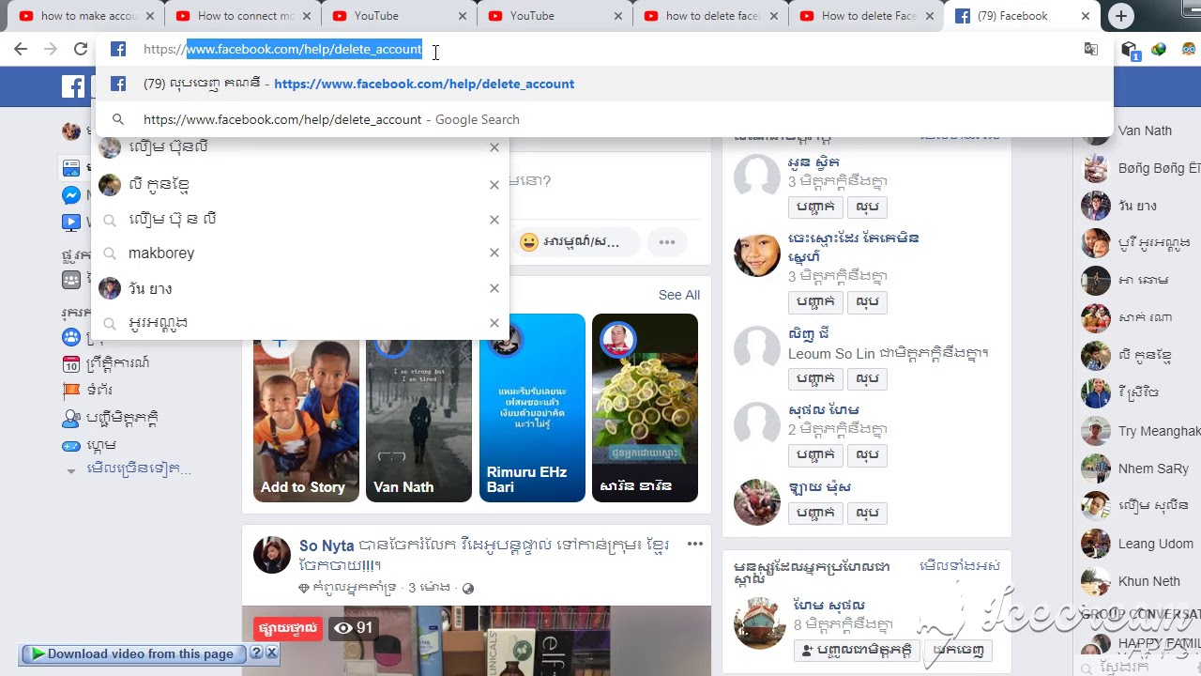The image size is (1201, 676).
Task: Play the live video with 91 viewers
Action: pyautogui.click(x=477, y=640)
